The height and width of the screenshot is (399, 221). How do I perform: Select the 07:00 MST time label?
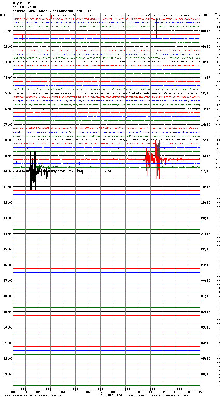pos(8,125)
